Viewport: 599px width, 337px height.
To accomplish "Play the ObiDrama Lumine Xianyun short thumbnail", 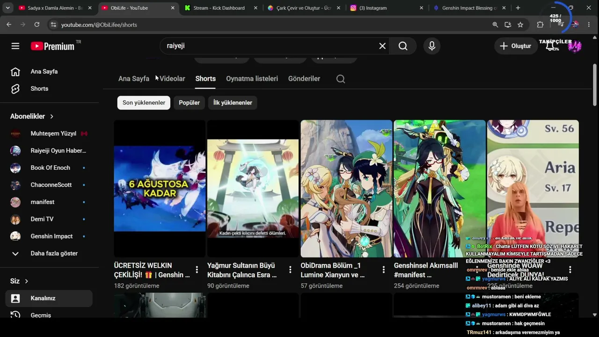I will 346,189.
